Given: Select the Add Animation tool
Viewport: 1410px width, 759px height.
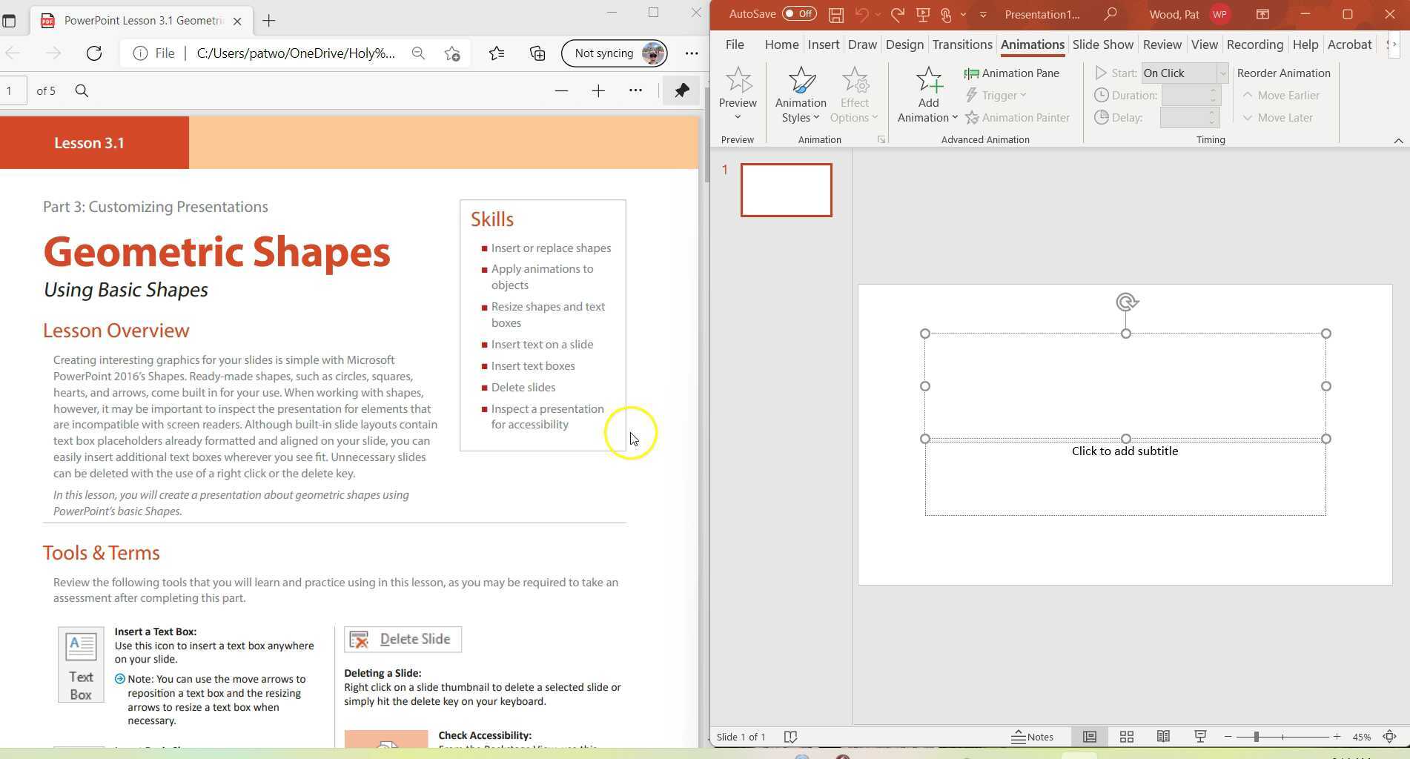Looking at the screenshot, I should coord(927,93).
